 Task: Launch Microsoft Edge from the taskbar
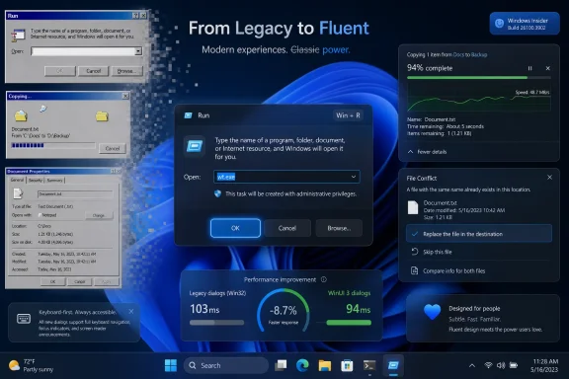pos(302,365)
